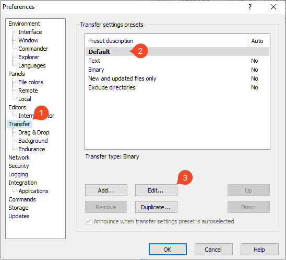Click the Add... button

106,190
